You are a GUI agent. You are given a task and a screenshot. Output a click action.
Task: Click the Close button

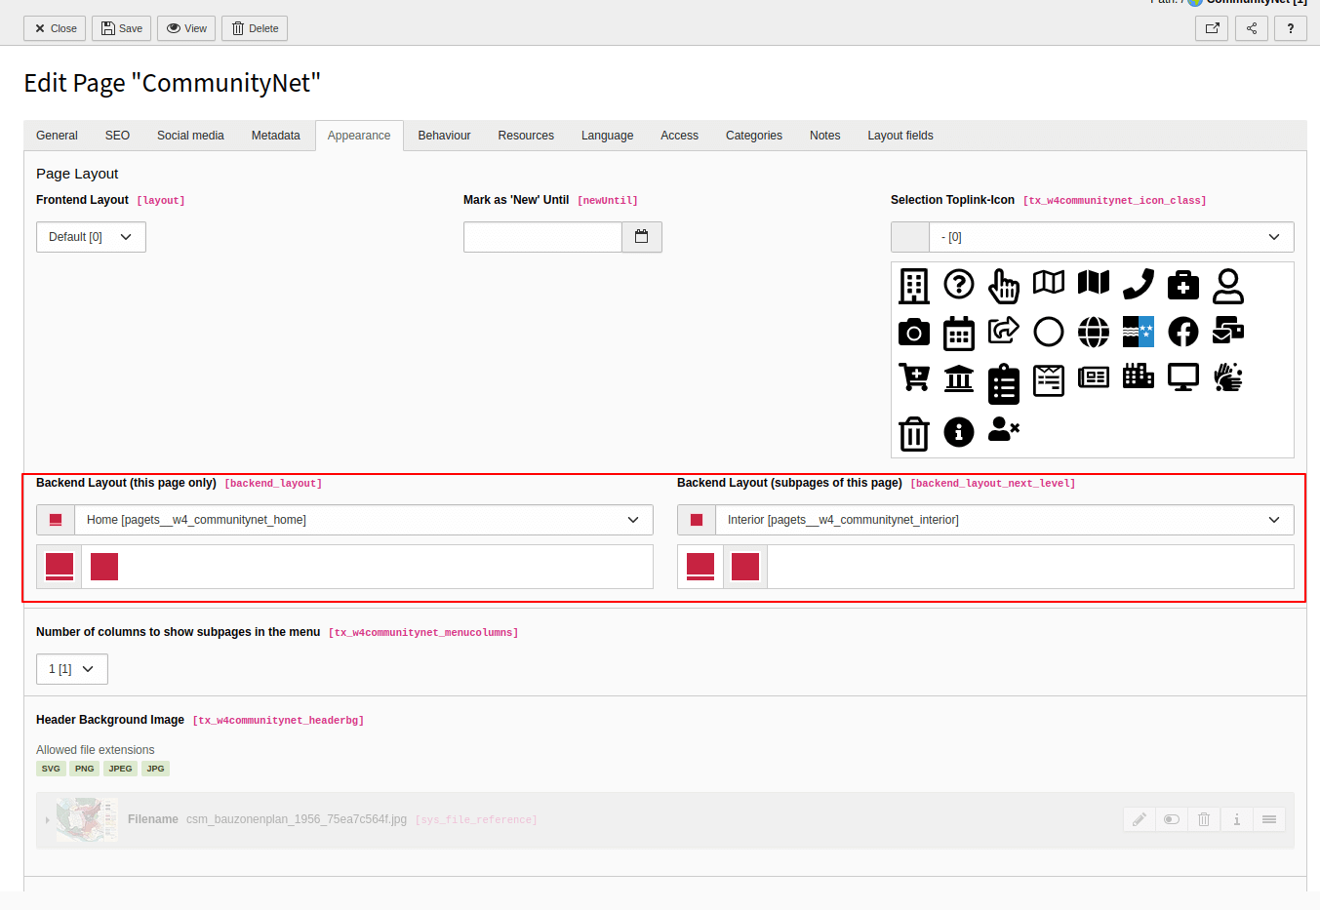[x=55, y=28]
